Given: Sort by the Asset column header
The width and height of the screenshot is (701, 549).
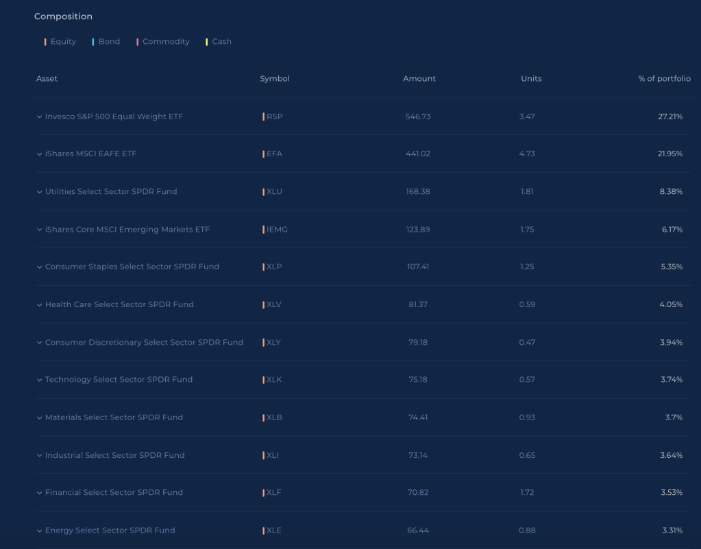Looking at the screenshot, I should tap(47, 79).
